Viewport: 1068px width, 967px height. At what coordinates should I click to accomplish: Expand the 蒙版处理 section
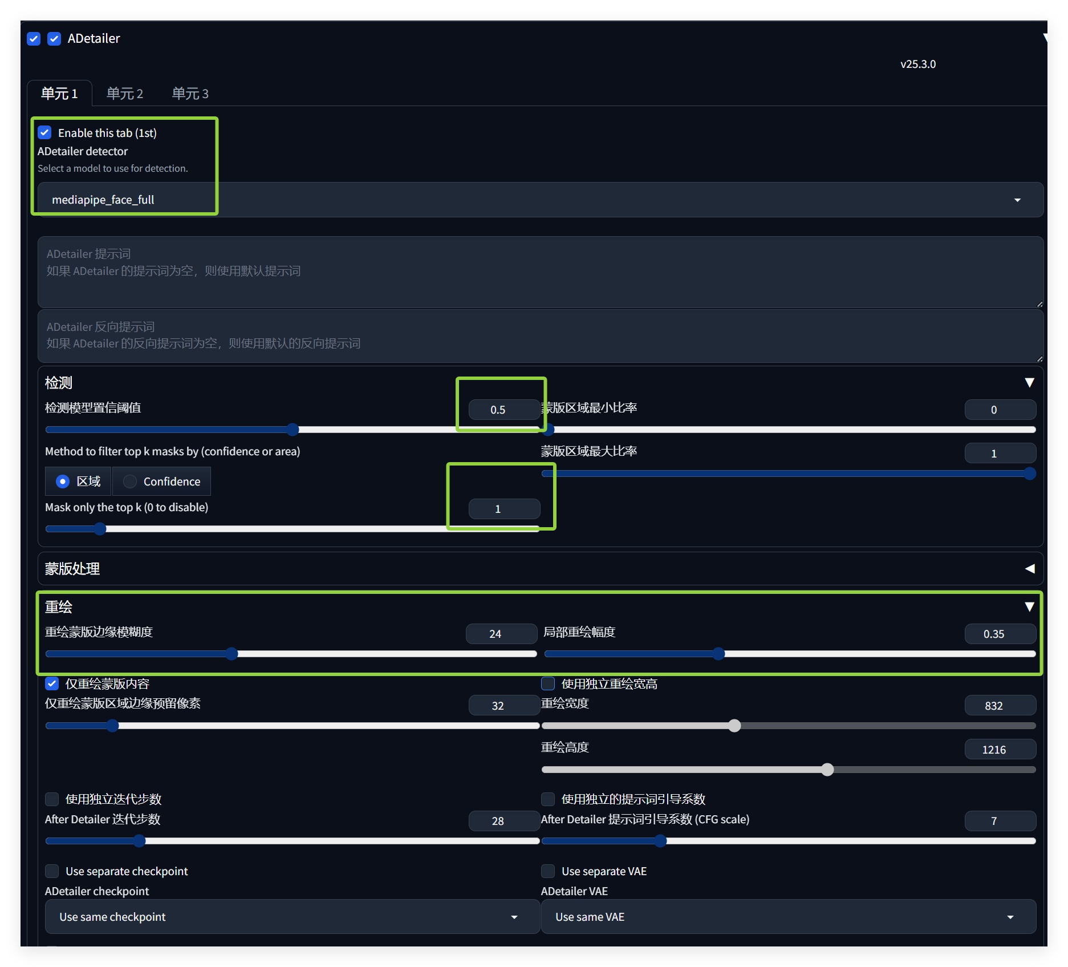[x=1029, y=569]
